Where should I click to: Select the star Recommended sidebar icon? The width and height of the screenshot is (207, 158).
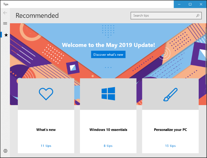pos(6,35)
